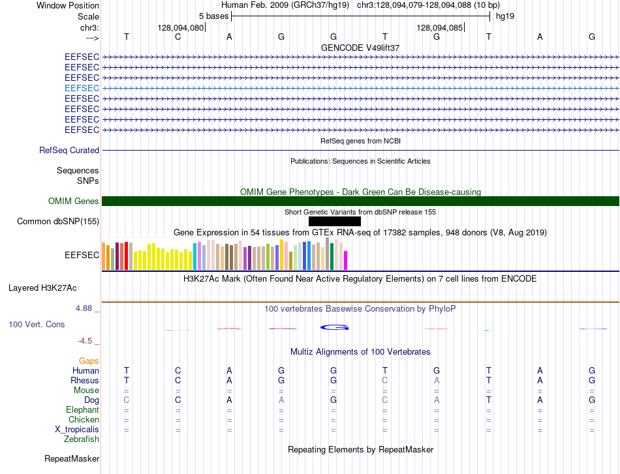Click the first Human base T in alignment
The image size is (620, 474).
click(127, 370)
